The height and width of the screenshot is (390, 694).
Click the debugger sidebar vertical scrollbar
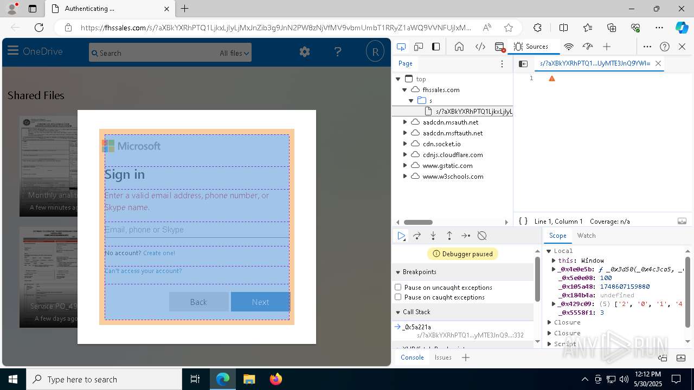pos(537,279)
